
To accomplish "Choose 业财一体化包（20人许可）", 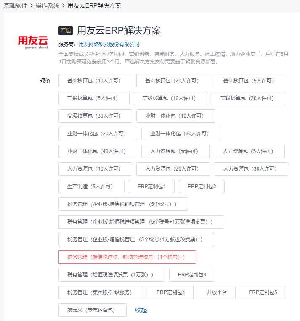I will pyautogui.click(x=98, y=134).
